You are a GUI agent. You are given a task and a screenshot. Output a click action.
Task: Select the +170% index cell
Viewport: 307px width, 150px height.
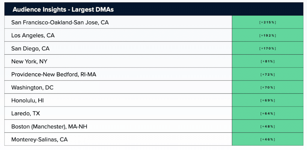pos(267,48)
